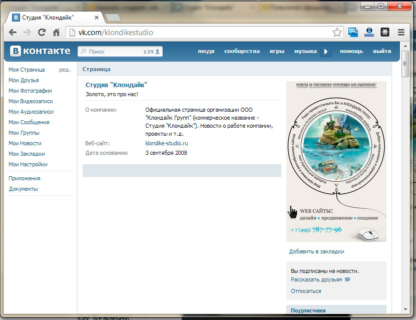416x320 pixels.
Task: Open Мои Настройки
Action: point(28,164)
